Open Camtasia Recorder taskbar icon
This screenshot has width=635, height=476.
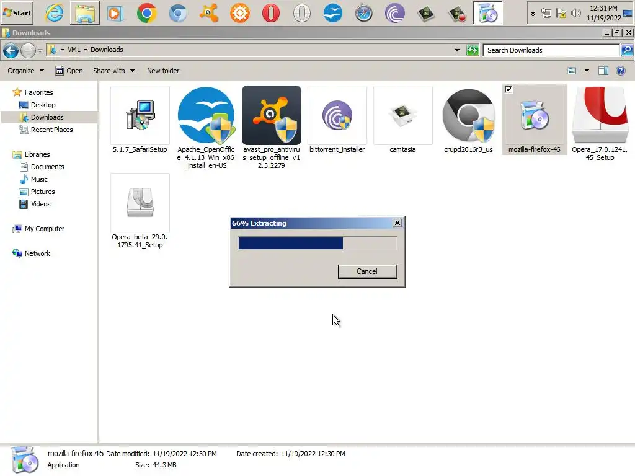457,14
